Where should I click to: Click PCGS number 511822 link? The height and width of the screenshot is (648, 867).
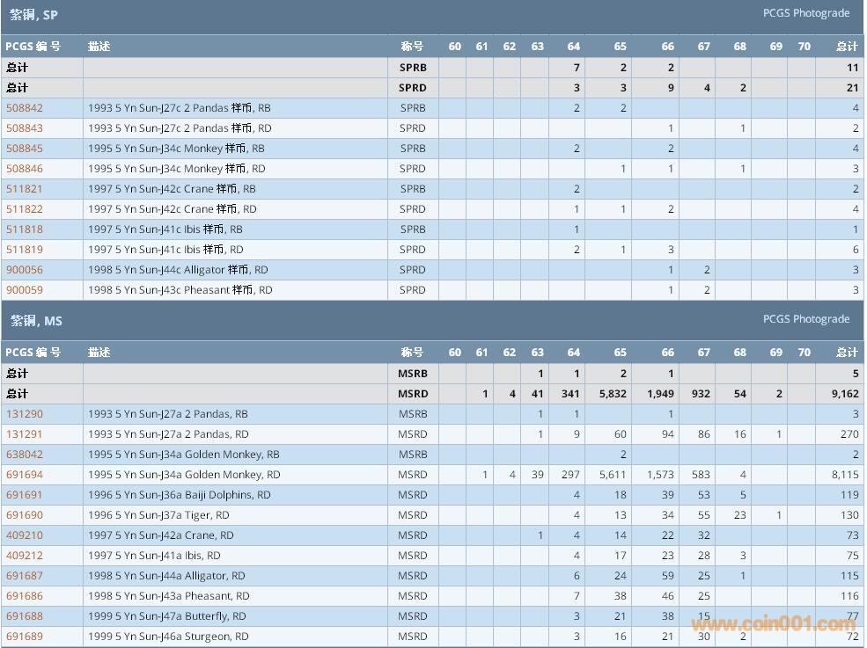point(25,209)
